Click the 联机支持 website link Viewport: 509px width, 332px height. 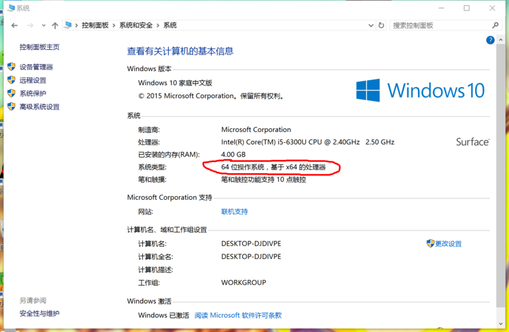pos(234,212)
